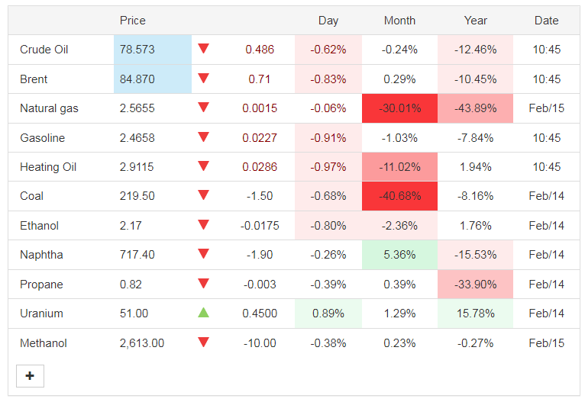Select Brent price 84.870
585x402 pixels.
(x=137, y=79)
